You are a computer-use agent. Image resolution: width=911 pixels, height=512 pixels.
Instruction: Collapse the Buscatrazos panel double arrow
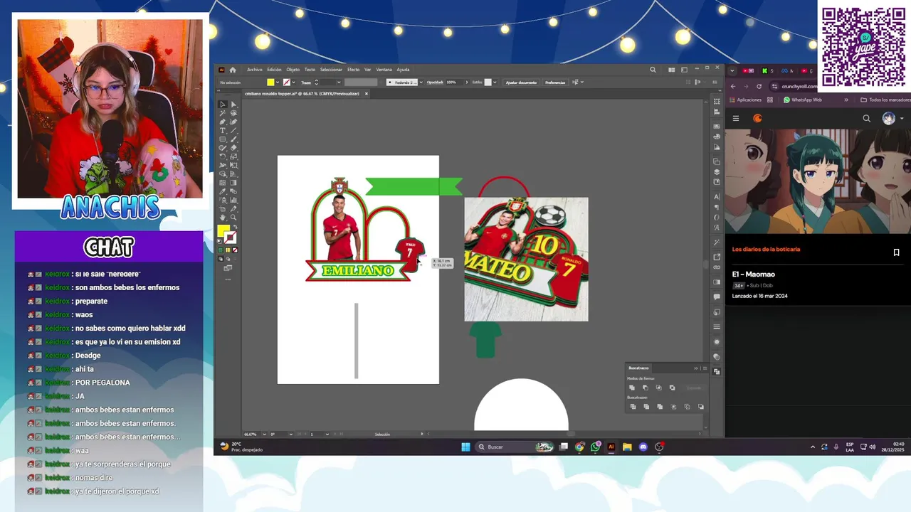point(696,368)
